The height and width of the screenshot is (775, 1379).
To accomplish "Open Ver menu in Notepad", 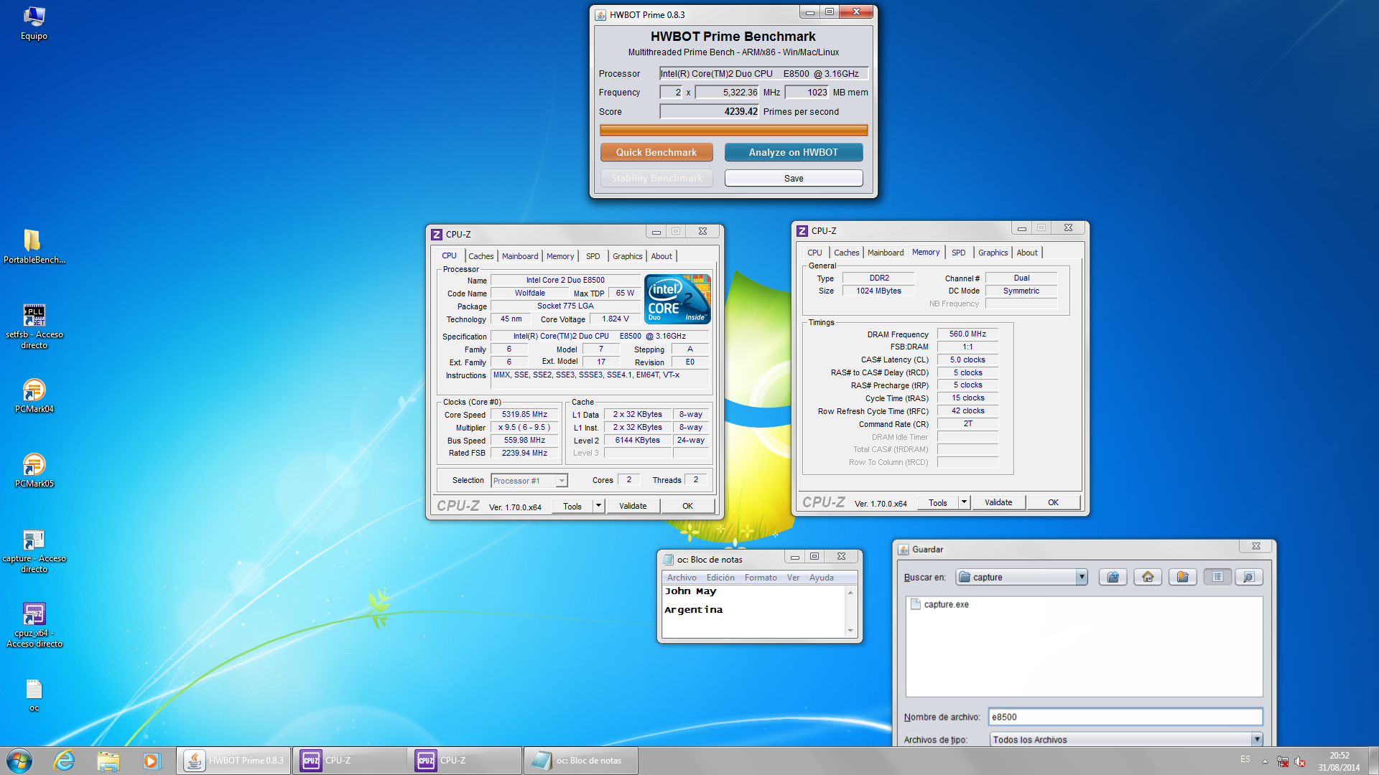I will (x=793, y=578).
